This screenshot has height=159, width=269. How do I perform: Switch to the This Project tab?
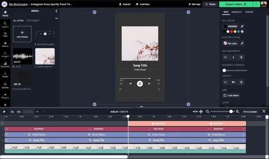pyautogui.click(x=33, y=21)
